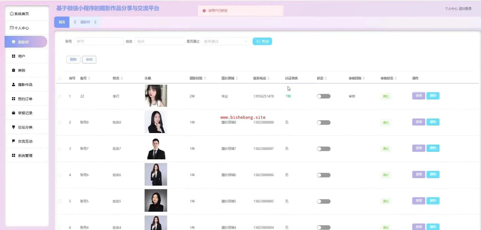Click the 账号 search input field
481x230 pixels.
point(98,42)
